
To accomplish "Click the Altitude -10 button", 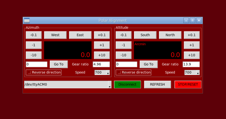I will click(x=123, y=55).
